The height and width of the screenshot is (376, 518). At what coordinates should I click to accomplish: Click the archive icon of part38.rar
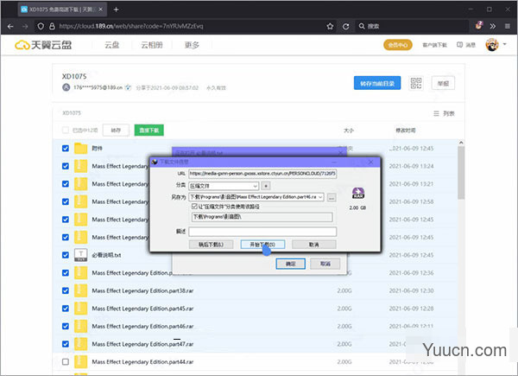pos(80,290)
